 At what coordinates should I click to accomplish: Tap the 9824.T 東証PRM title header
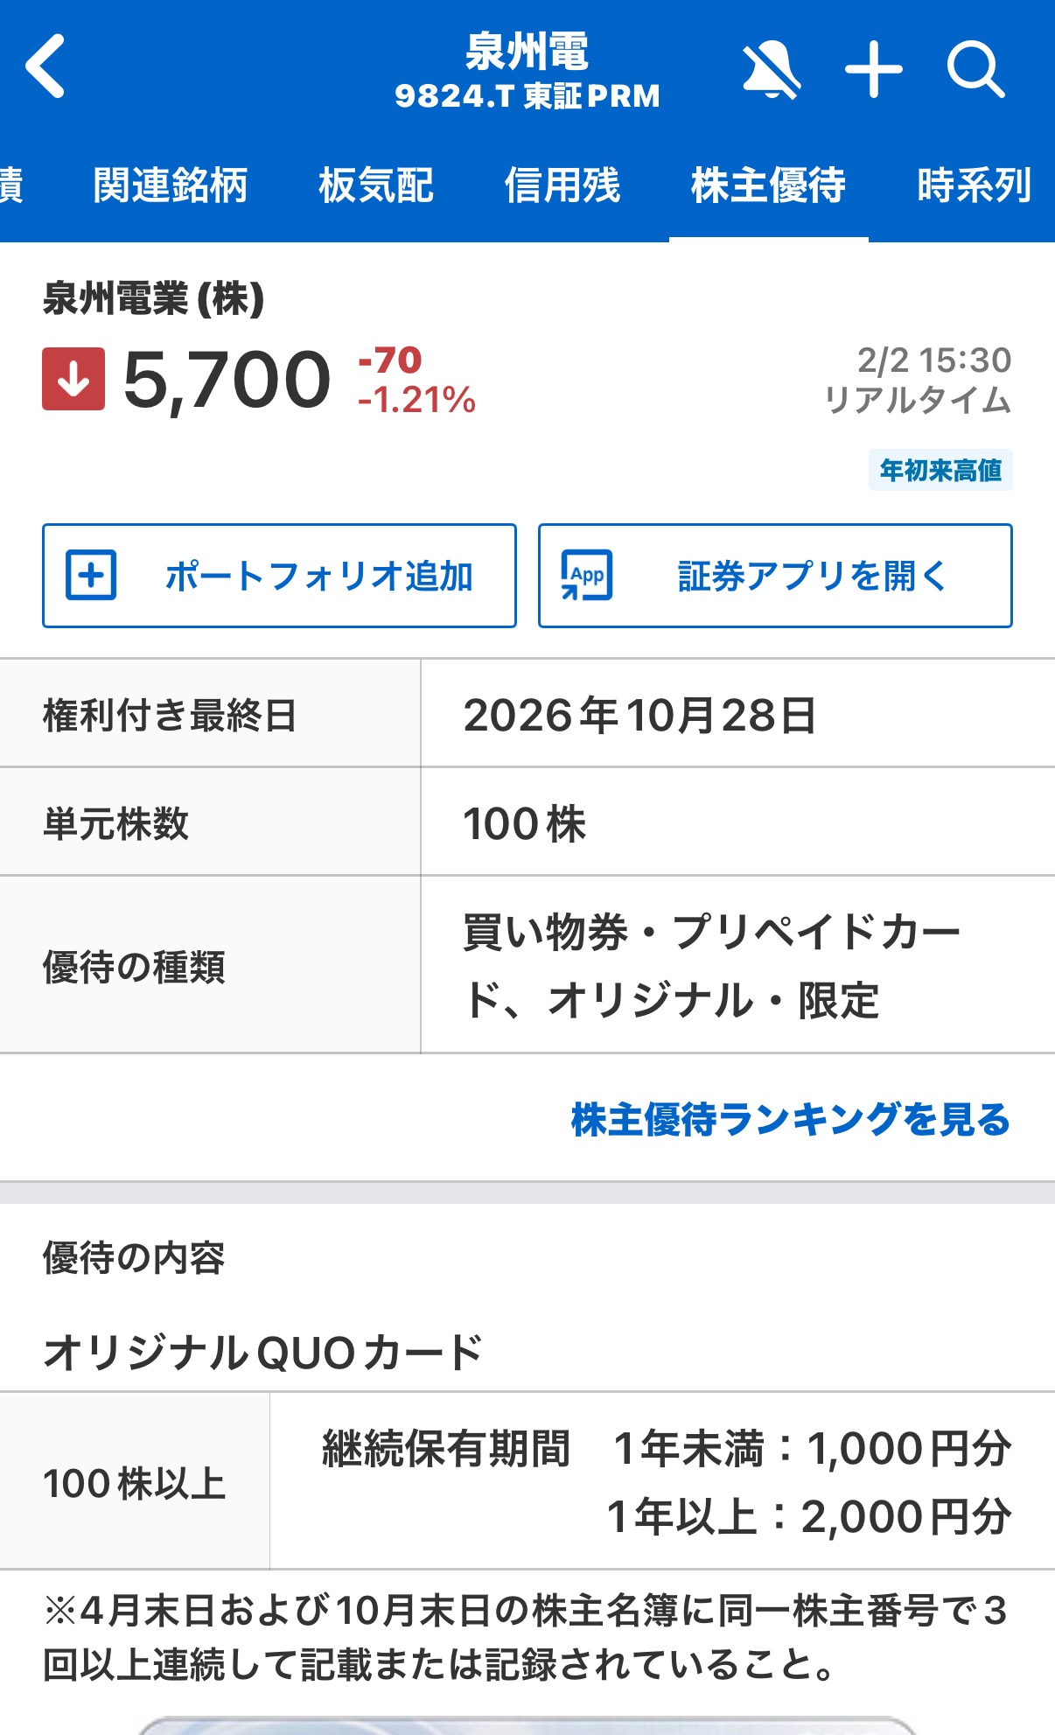(x=527, y=95)
